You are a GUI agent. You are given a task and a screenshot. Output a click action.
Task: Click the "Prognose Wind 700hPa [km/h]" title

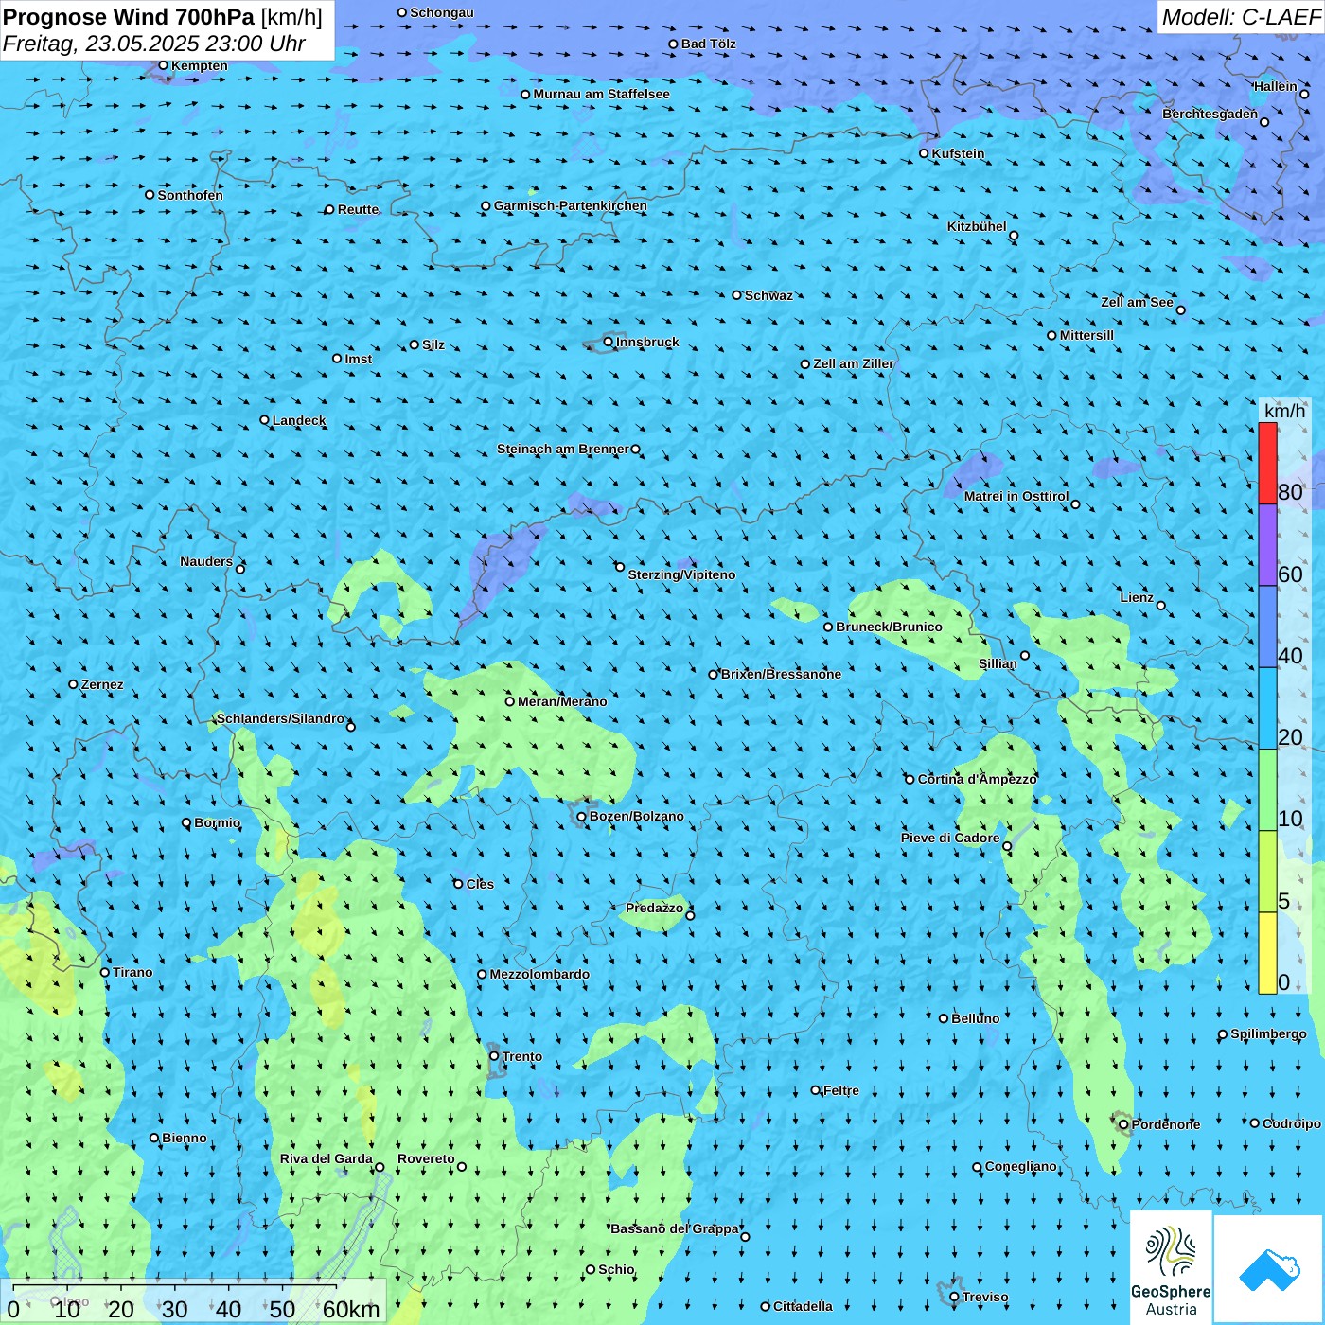pos(163,17)
